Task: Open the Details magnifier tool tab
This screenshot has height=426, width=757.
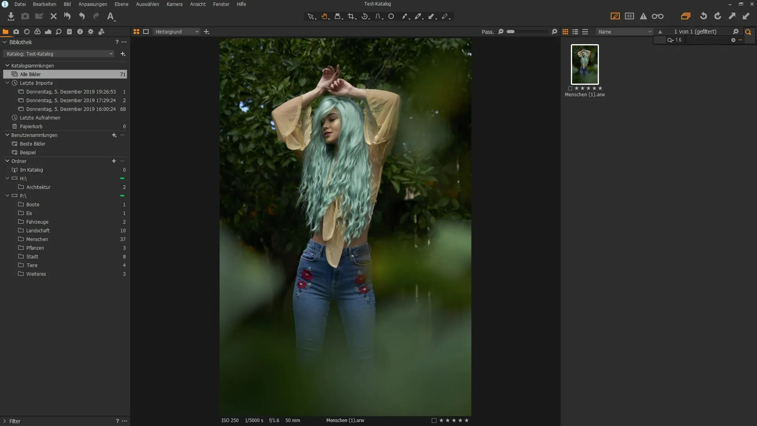Action: point(59,32)
